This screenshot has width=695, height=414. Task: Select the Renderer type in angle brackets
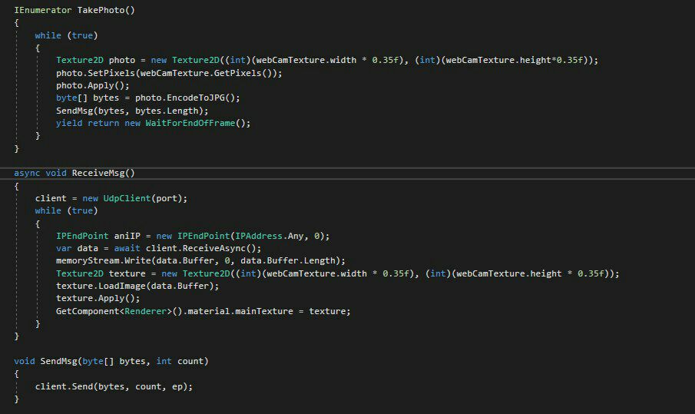point(145,311)
